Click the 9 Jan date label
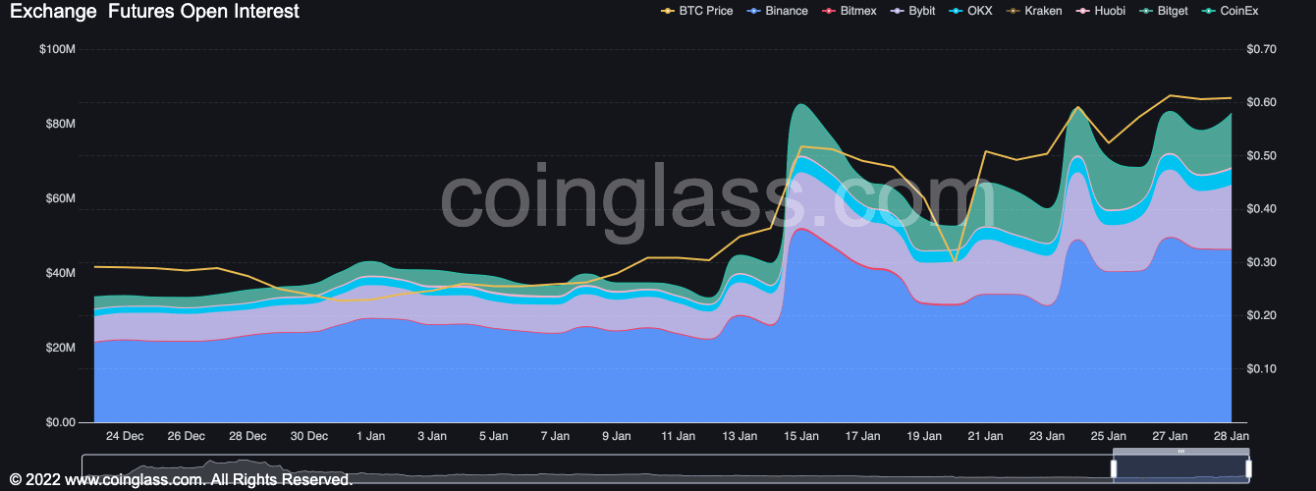 [x=617, y=436]
